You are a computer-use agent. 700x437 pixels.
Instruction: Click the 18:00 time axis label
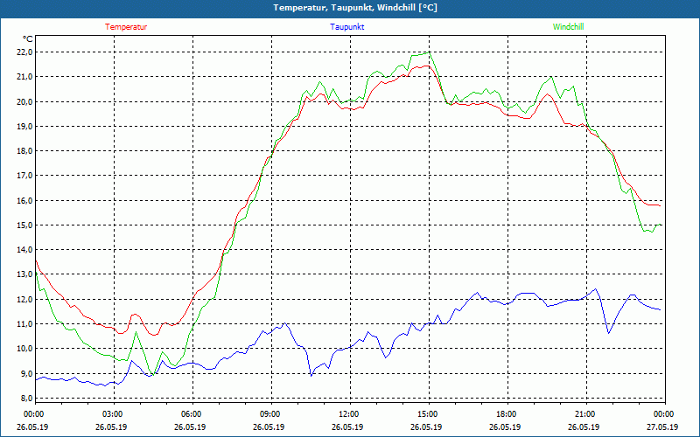click(507, 413)
